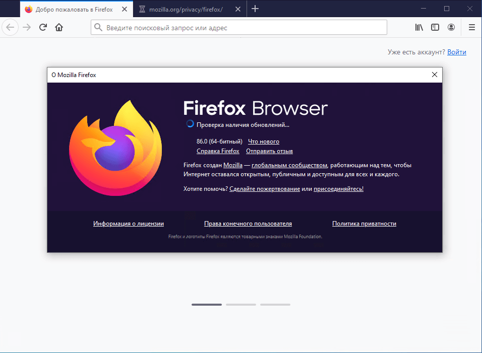Open Информация о лицензии
482x353 pixels.
click(128, 224)
